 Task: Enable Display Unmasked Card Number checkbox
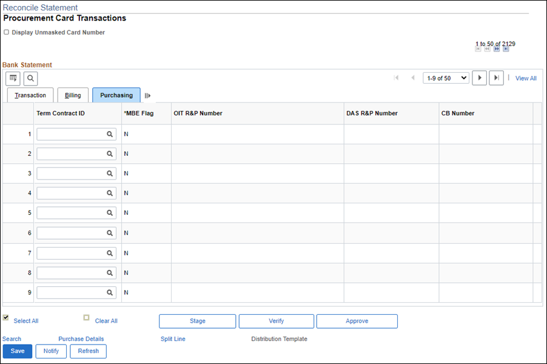pyautogui.click(x=6, y=32)
